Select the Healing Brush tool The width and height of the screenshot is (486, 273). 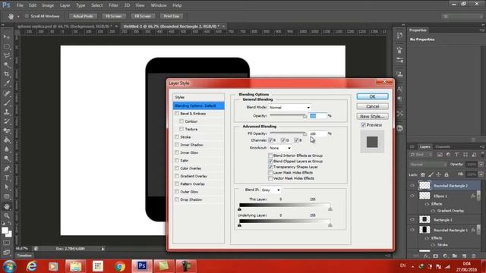7,93
